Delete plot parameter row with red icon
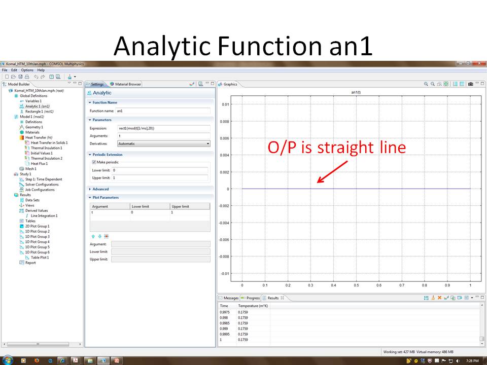Viewport: 487px width, 365px height. point(107,236)
